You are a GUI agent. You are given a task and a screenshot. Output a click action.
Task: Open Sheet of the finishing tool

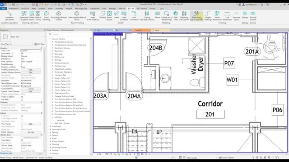93,16
